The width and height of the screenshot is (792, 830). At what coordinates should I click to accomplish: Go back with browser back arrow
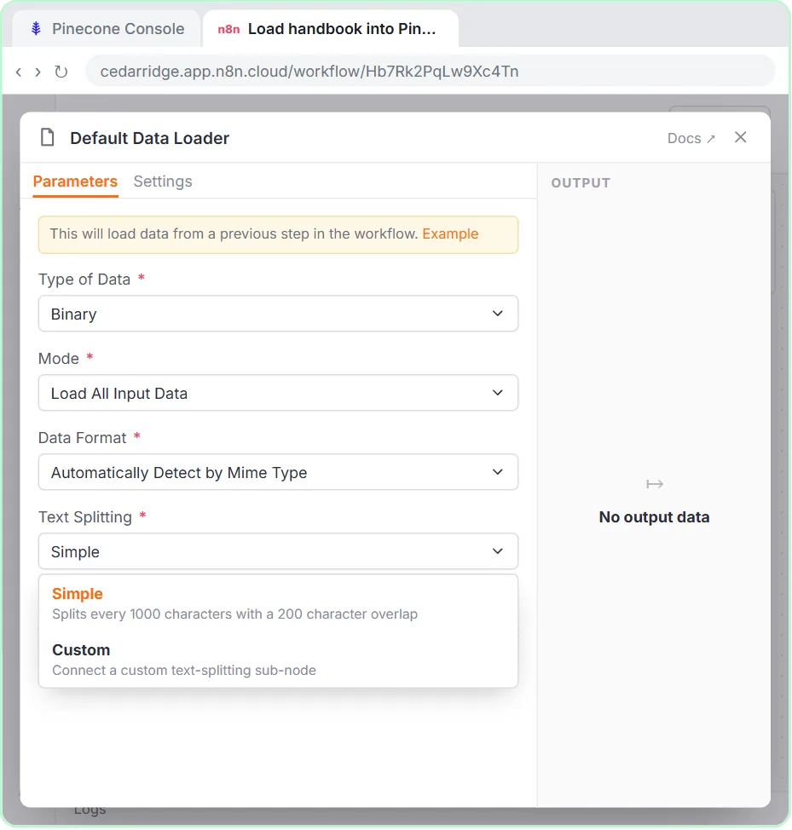(19, 72)
